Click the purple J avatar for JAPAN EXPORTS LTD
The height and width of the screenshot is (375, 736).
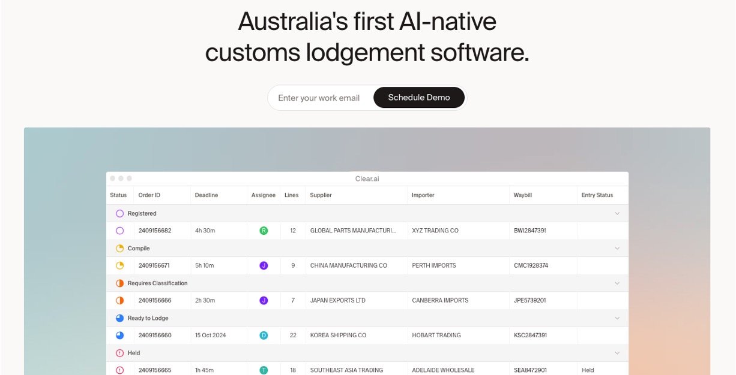tap(263, 300)
